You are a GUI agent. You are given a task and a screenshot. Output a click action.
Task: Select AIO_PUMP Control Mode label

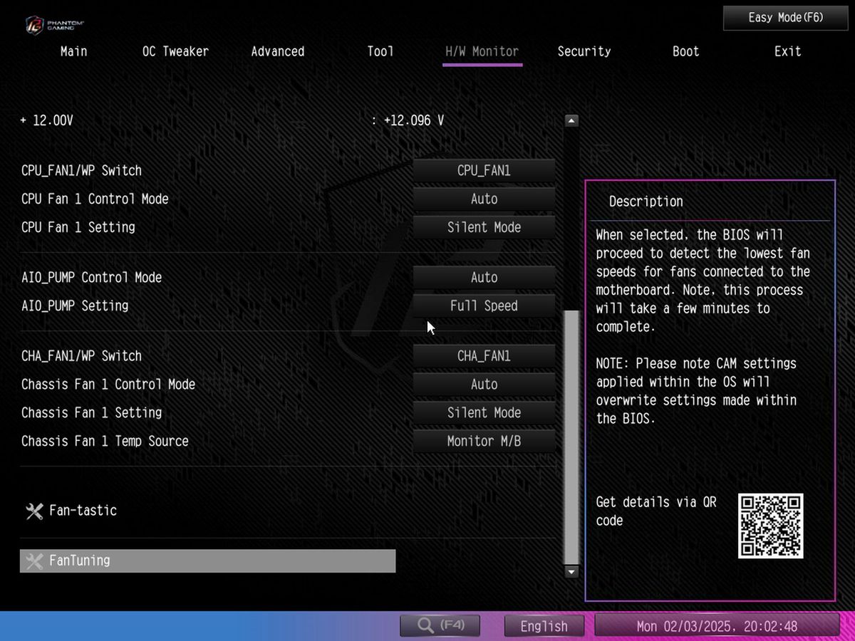click(91, 278)
